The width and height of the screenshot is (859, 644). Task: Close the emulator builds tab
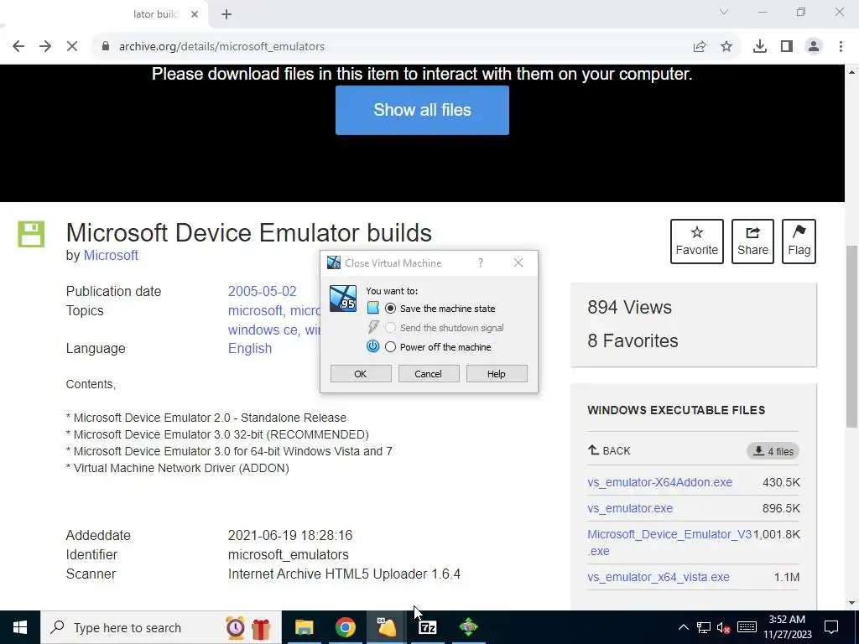click(195, 14)
